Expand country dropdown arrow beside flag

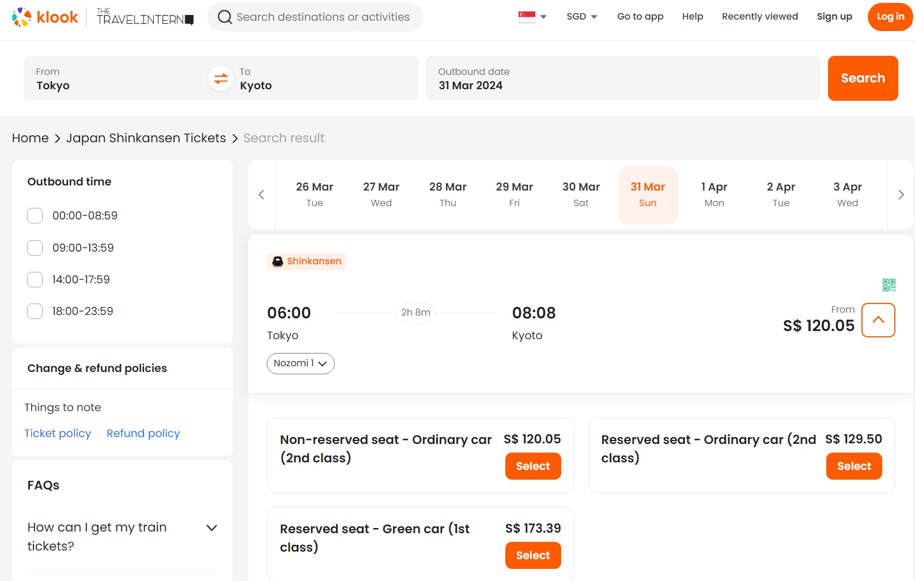click(x=543, y=17)
